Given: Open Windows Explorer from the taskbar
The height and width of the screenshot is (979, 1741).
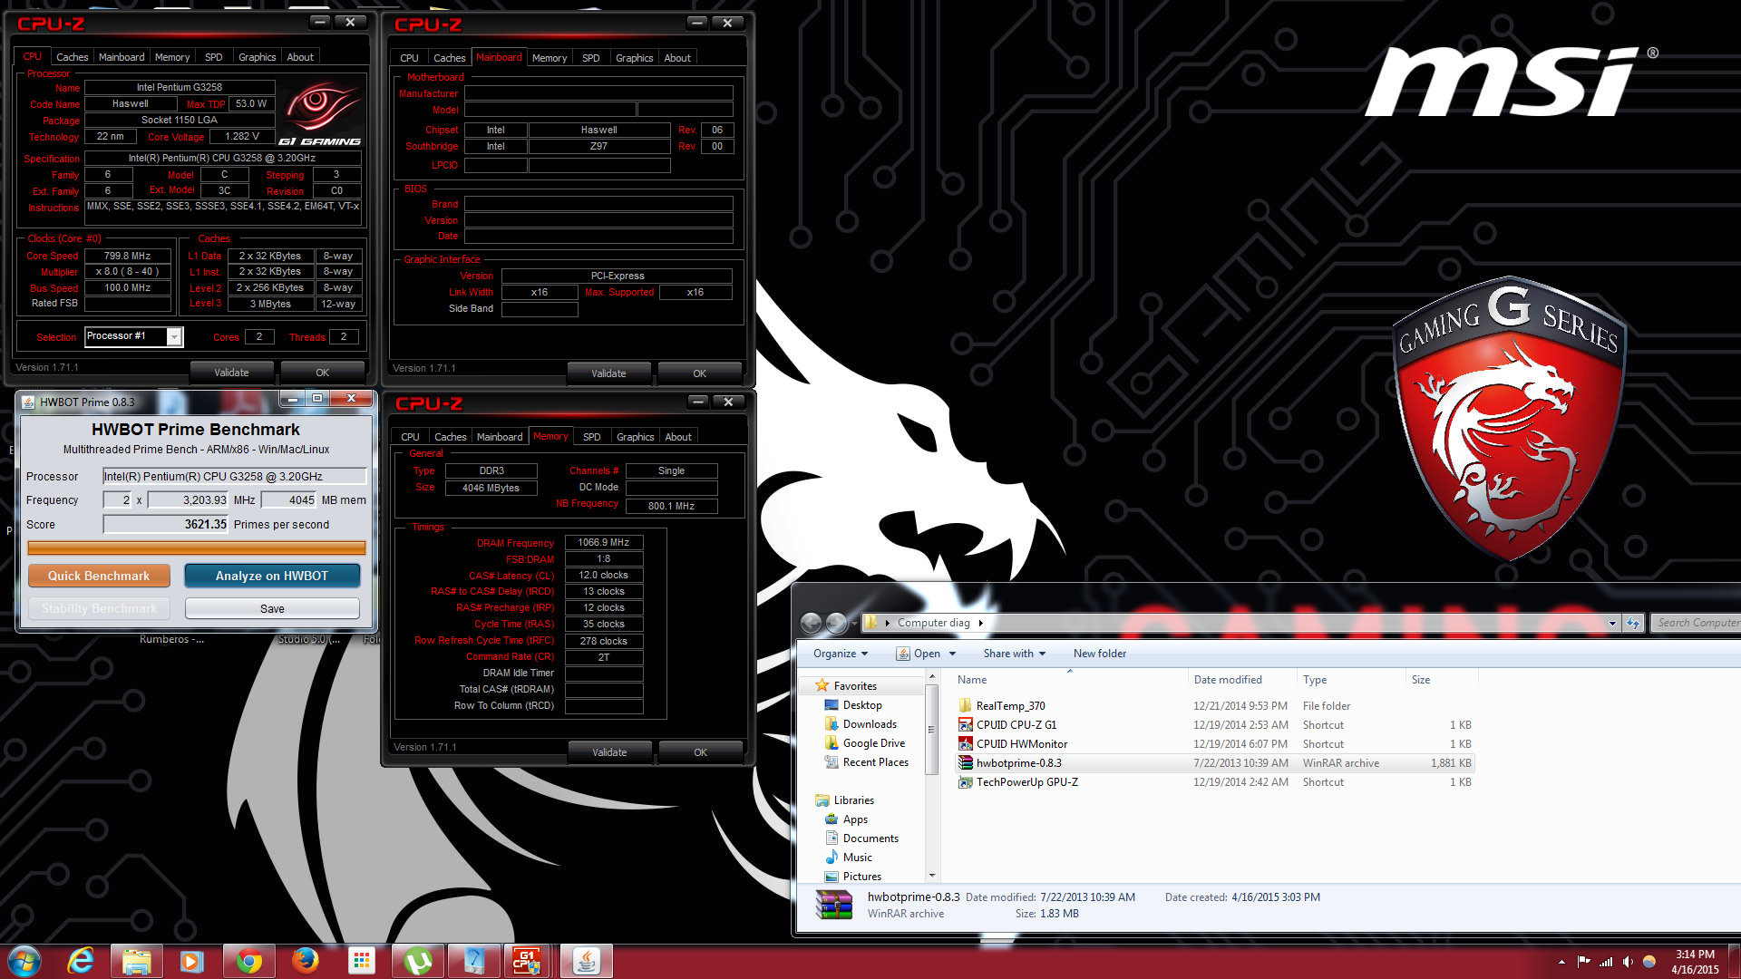Looking at the screenshot, I should pos(136,961).
